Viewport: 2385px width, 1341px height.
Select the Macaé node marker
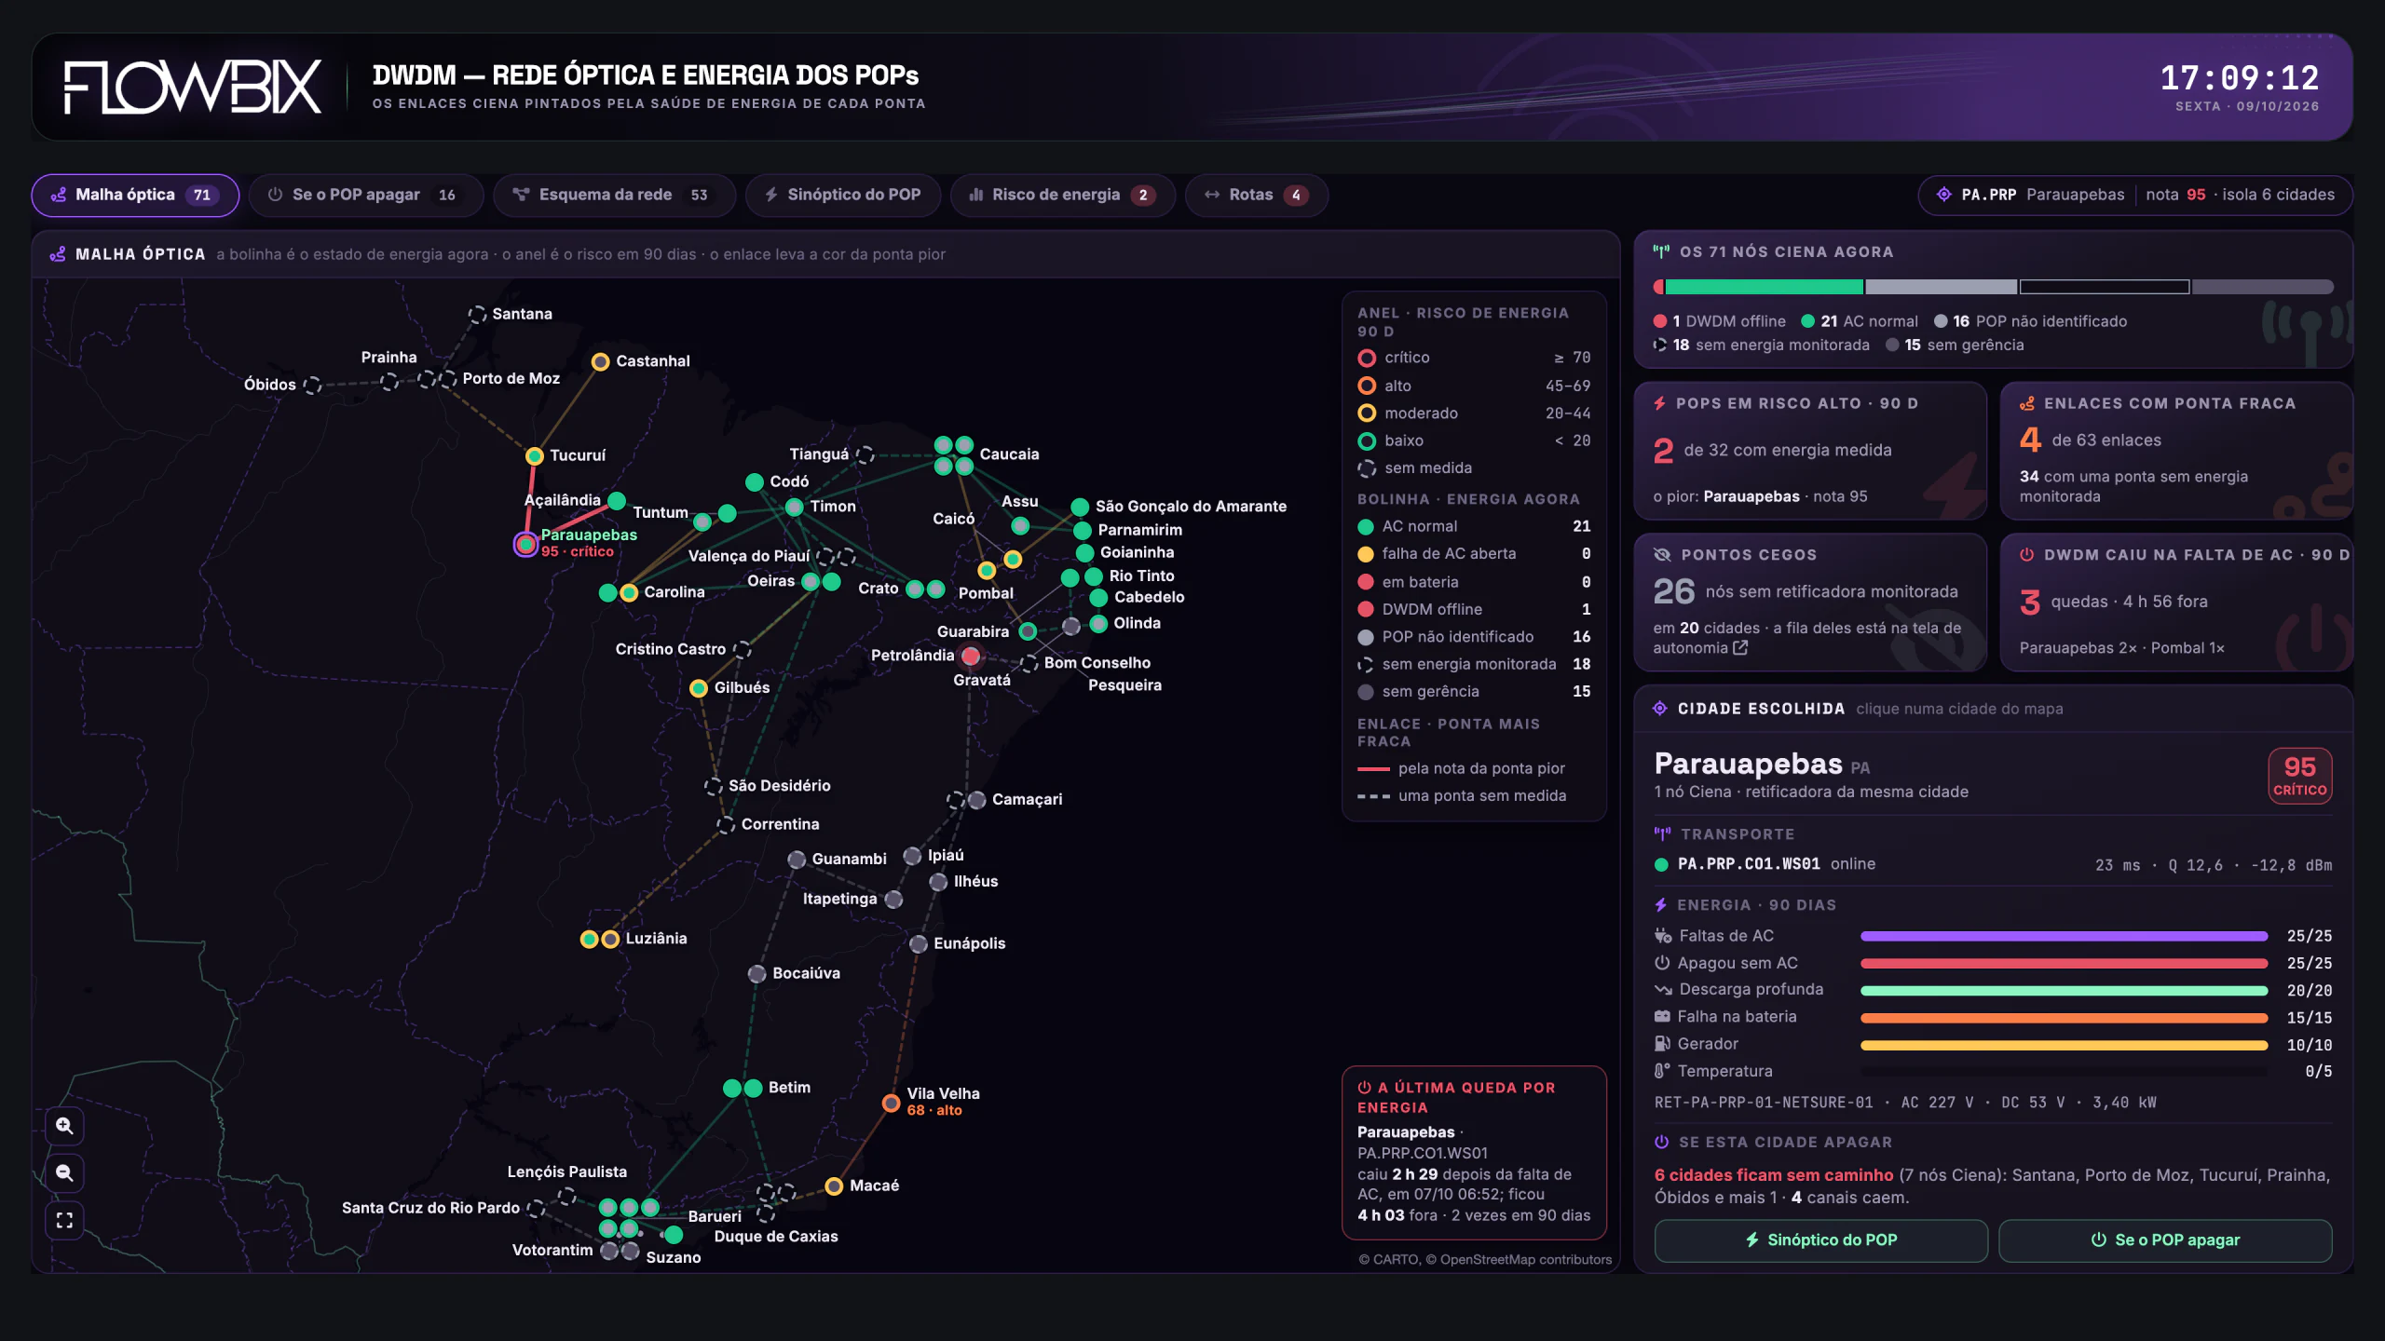834,1185
